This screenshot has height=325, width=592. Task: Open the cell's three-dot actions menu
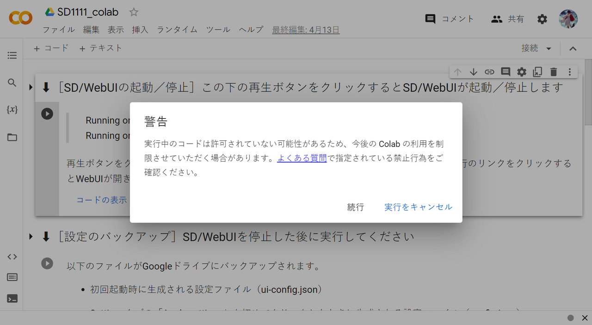pyautogui.click(x=569, y=72)
